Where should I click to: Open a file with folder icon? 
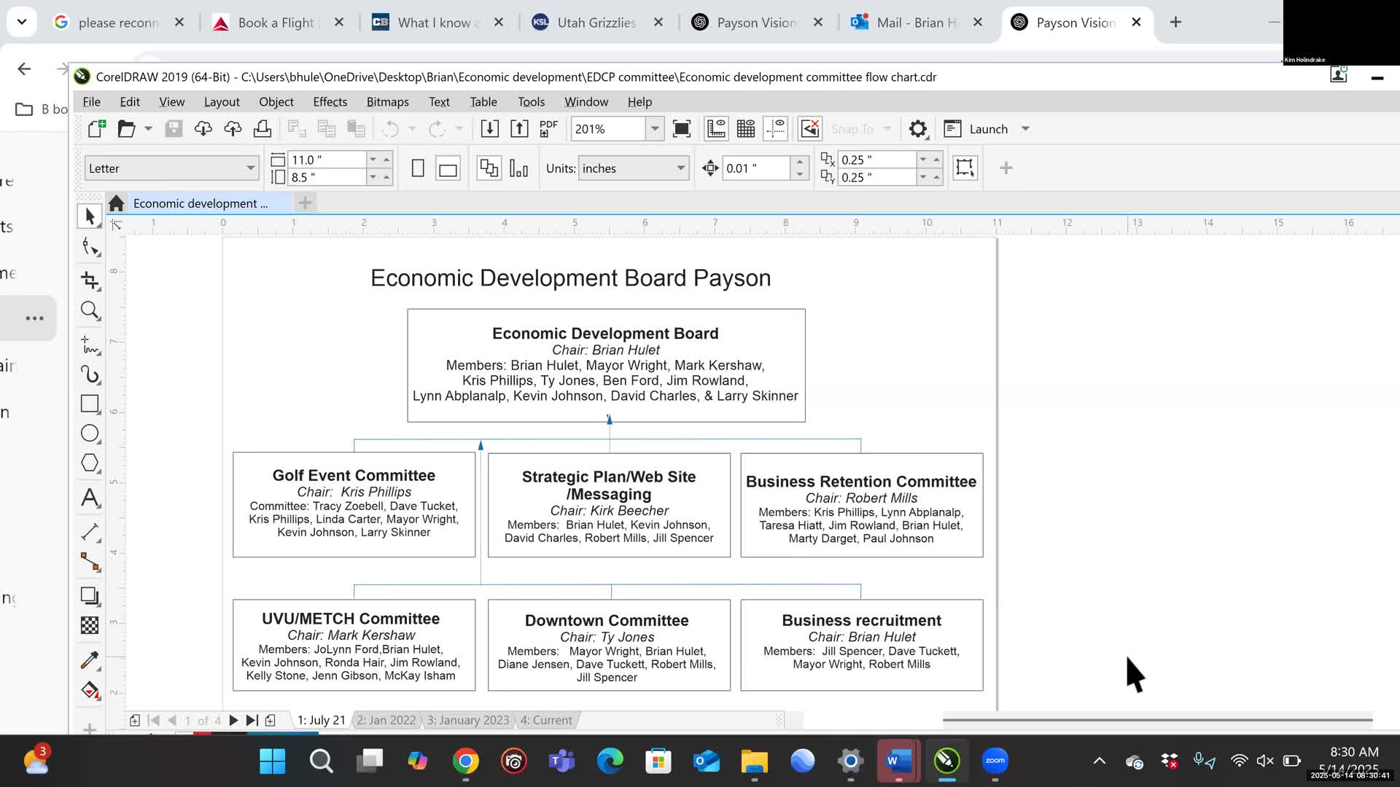pyautogui.click(x=126, y=129)
